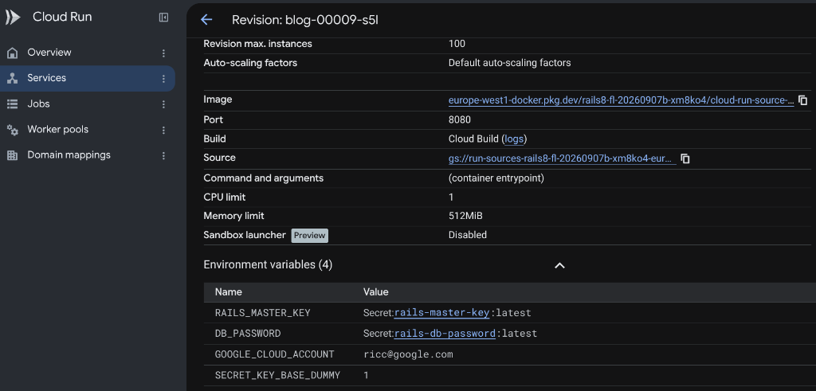Click the Domain mappings building icon

tap(13, 155)
